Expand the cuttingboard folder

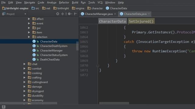24,82
